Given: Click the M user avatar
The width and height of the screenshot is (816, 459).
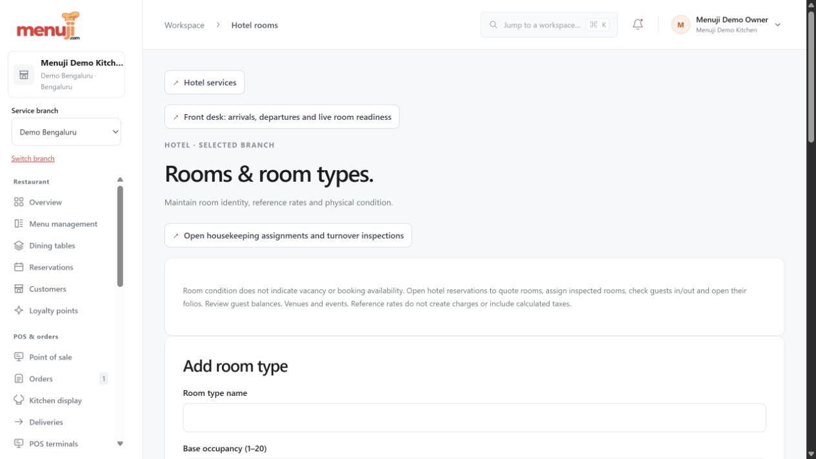Looking at the screenshot, I should [680, 25].
